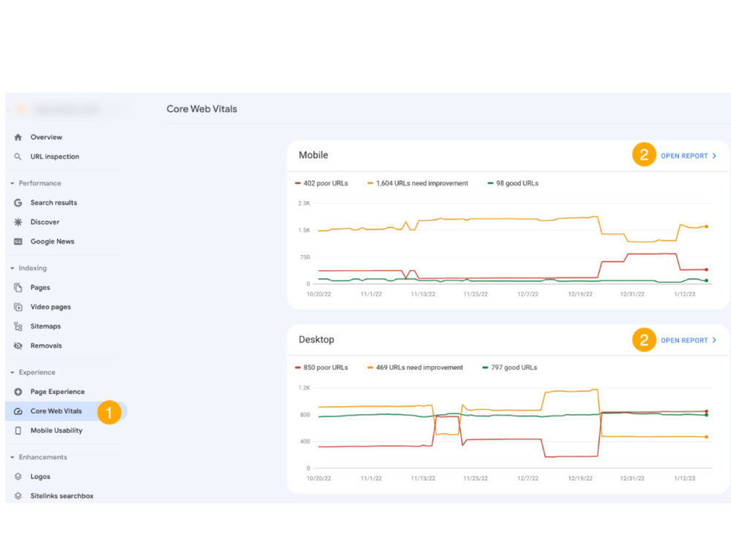731x548 pixels.
Task: Open the Mobile report
Action: point(684,156)
